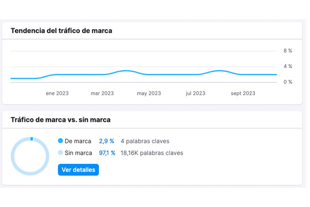Viewport: 310px width, 207px height.
Task: Click the may 2023 axis label
Action: (x=148, y=93)
